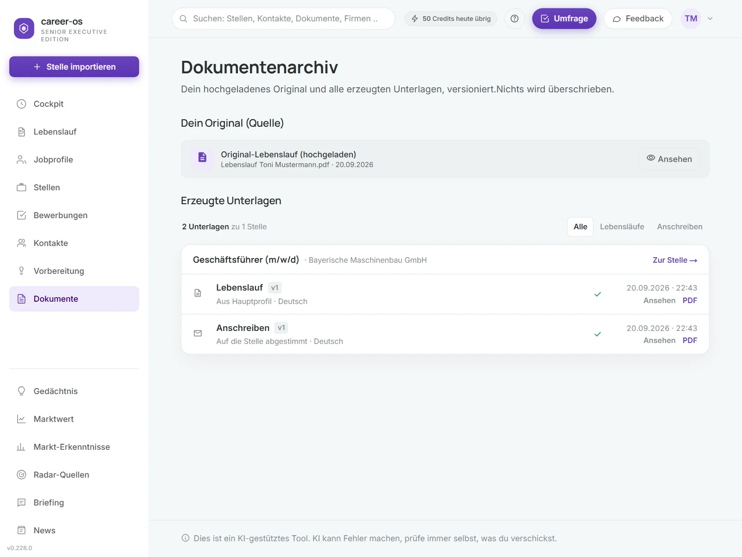Go to Vorbereitung in the sidebar
742x557 pixels.
74,271
